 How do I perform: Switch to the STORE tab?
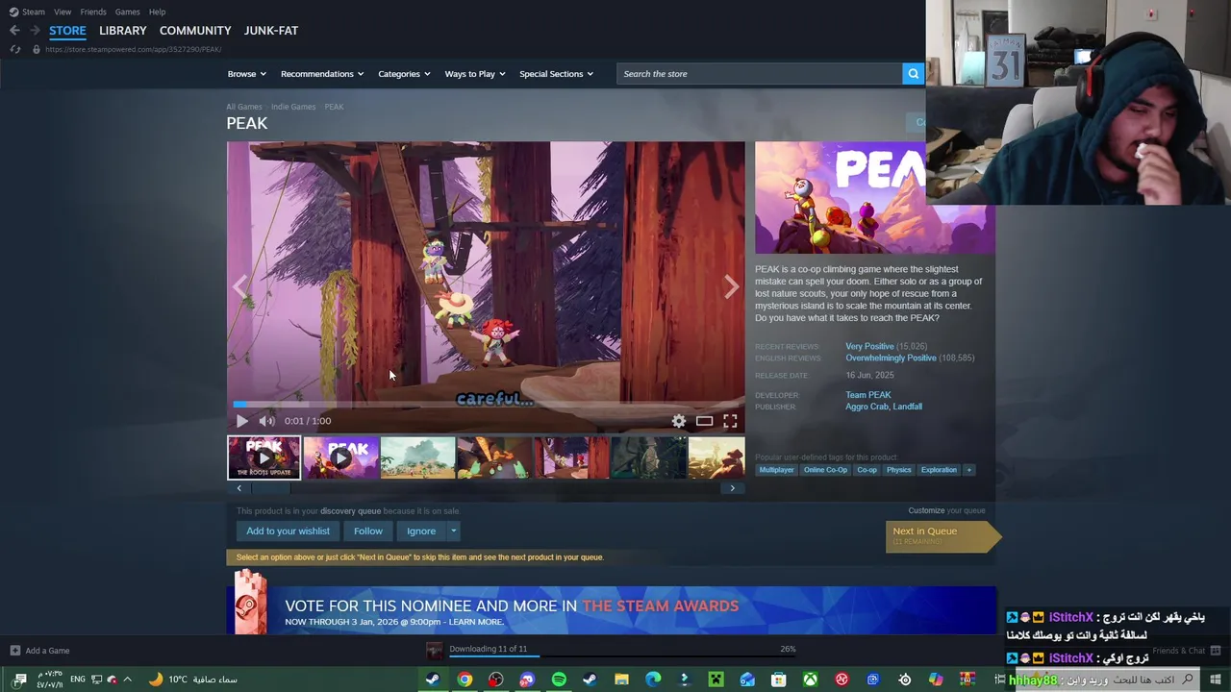[67, 31]
